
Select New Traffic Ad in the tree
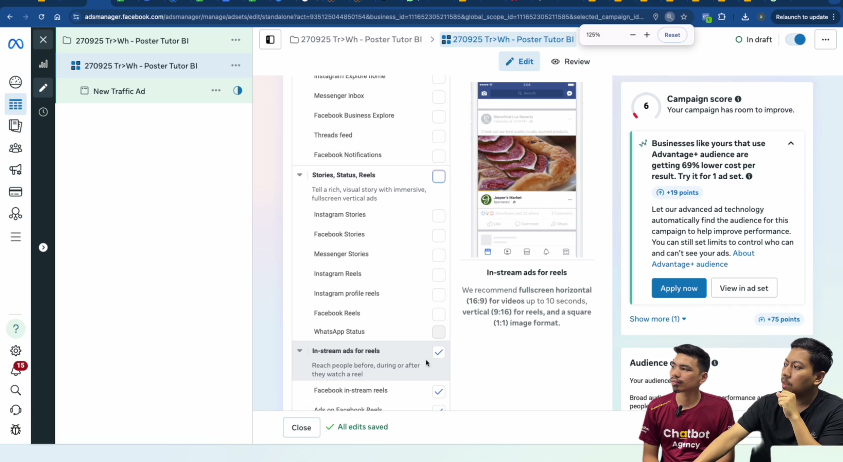tap(119, 91)
